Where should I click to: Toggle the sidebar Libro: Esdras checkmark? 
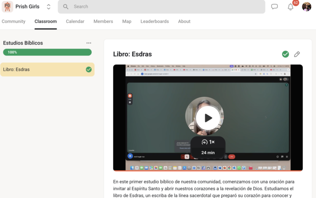89,70
